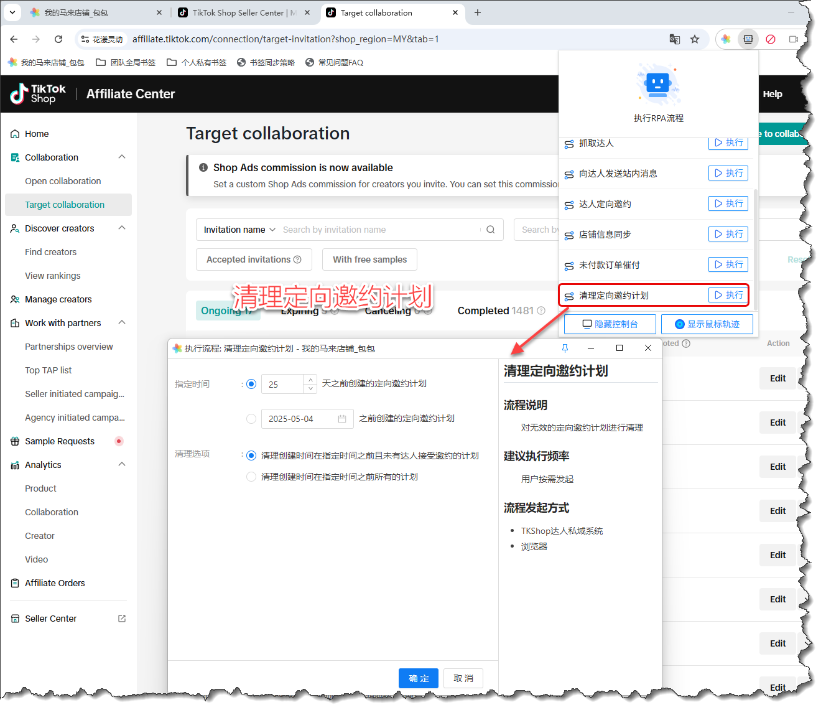Click 隐藏控制台 in the RPA popup
Screen dimensions: 826x715
coord(610,324)
